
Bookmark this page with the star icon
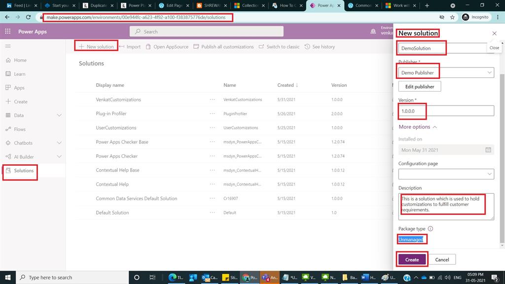pos(452,16)
